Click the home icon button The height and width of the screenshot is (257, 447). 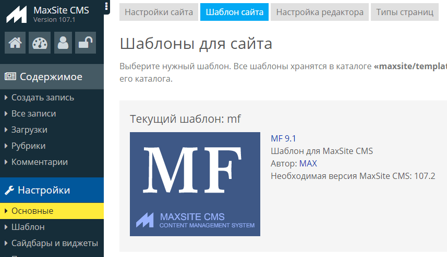tap(15, 43)
